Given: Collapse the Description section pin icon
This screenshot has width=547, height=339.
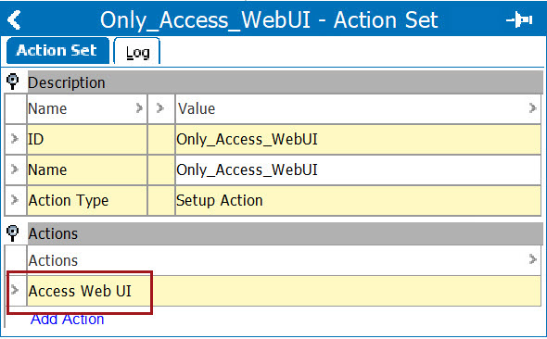Looking at the screenshot, I should [x=13, y=82].
